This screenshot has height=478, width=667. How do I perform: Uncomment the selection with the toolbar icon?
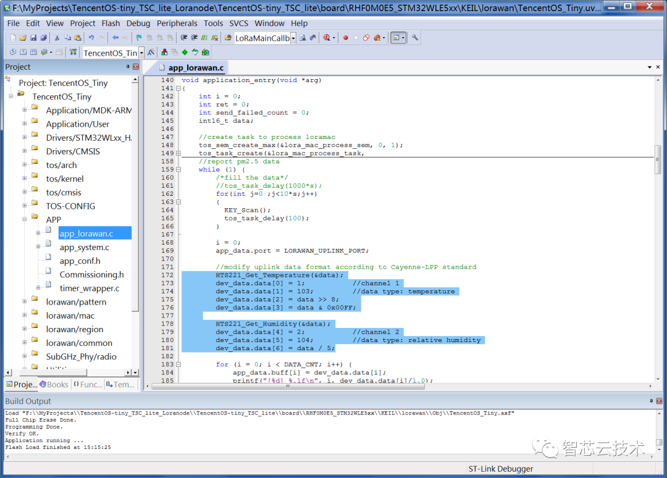[x=215, y=38]
